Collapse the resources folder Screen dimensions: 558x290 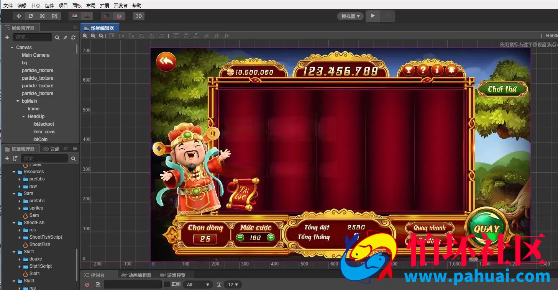[14, 172]
